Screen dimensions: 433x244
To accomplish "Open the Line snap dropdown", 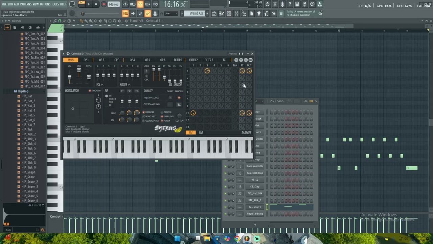I will pos(170,14).
